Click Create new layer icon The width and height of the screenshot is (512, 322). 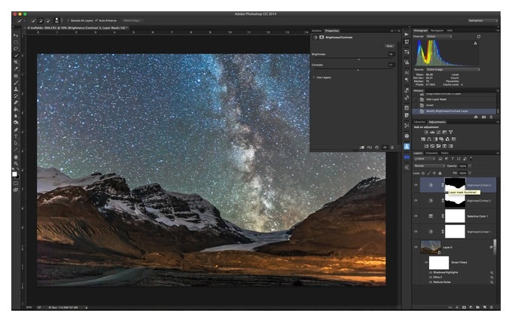(x=485, y=307)
